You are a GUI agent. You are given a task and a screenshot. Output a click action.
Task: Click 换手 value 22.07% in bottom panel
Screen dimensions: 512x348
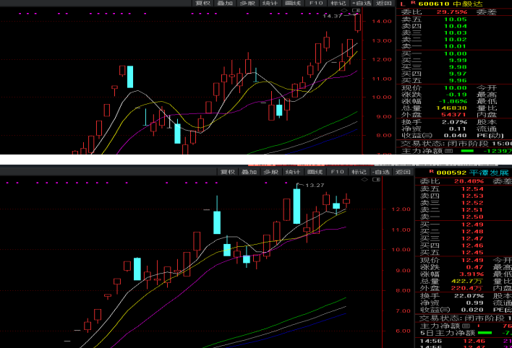(x=469, y=296)
